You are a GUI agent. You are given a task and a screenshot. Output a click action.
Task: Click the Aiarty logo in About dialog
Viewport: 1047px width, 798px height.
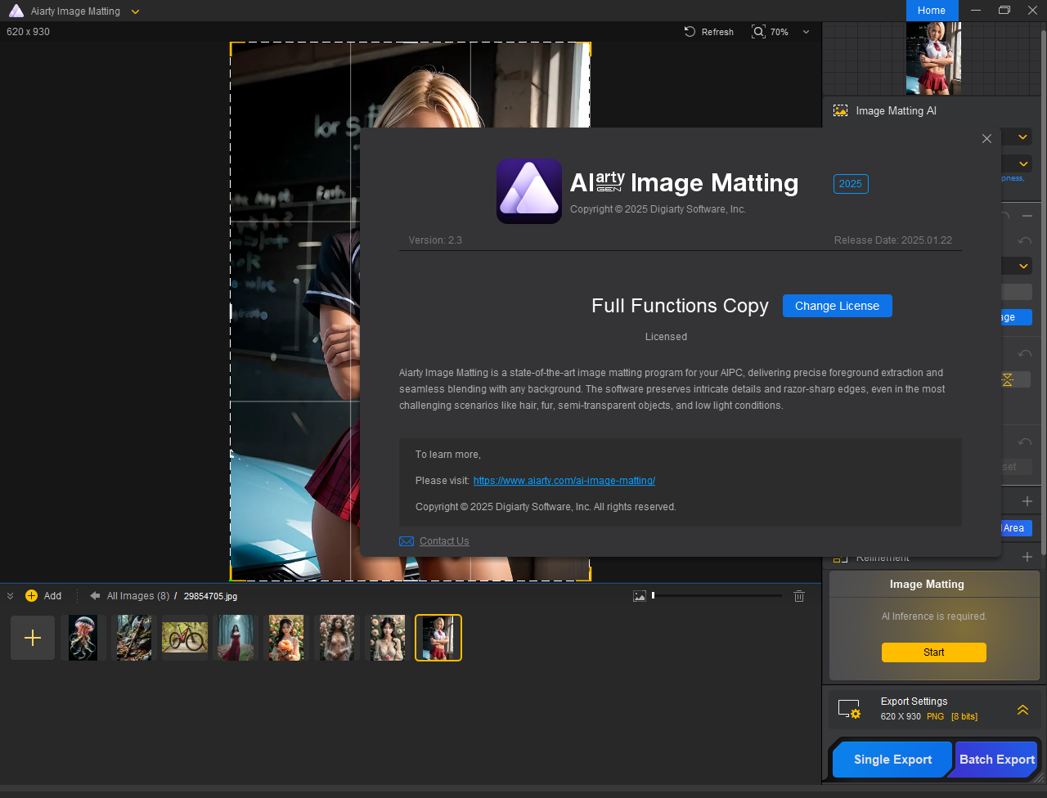click(529, 191)
